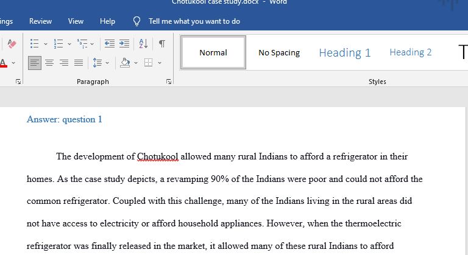This screenshot has height=255, width=468.
Task: Click the underlined word 'Chotukool'
Action: click(x=158, y=156)
